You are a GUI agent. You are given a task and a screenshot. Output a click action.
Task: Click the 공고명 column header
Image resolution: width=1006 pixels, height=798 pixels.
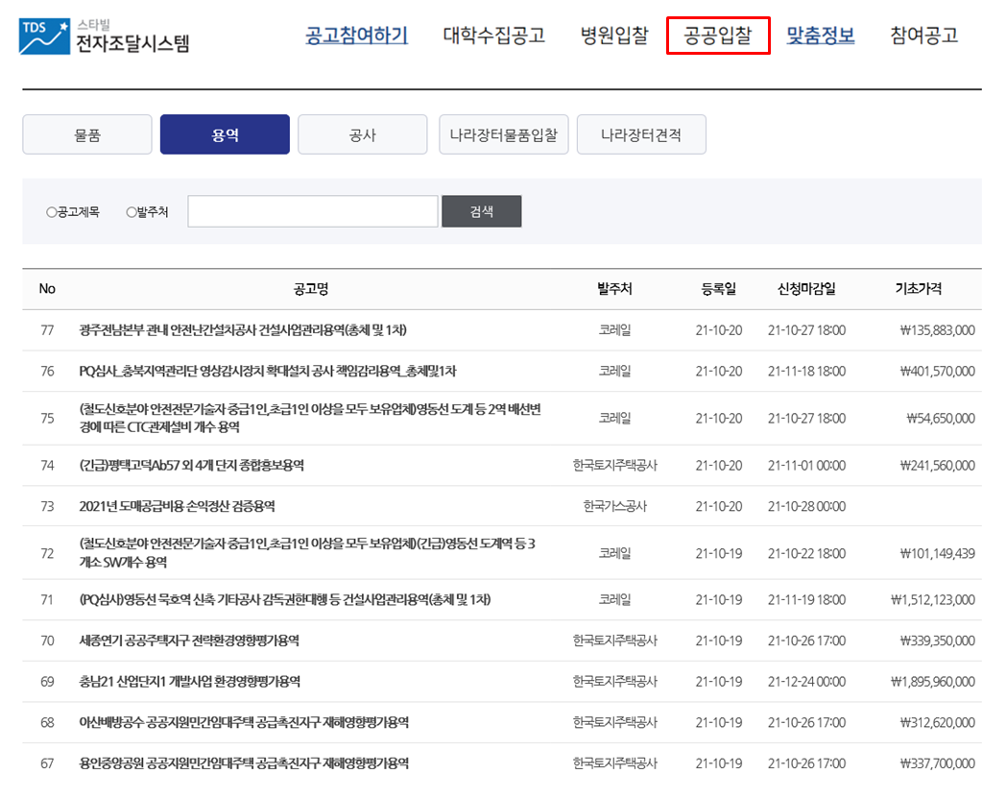tap(311, 289)
